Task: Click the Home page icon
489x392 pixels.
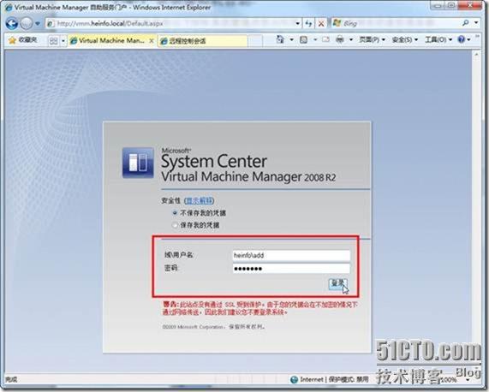Action: 280,39
